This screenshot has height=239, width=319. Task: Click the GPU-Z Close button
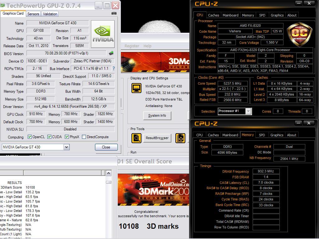pyautogui.click(x=106, y=147)
